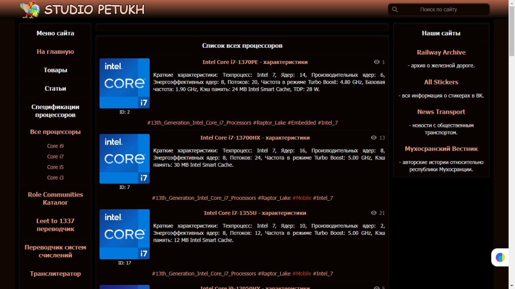Click 'архив о железной дороге' description
Viewport: 515px width, 289px height.
441,66
